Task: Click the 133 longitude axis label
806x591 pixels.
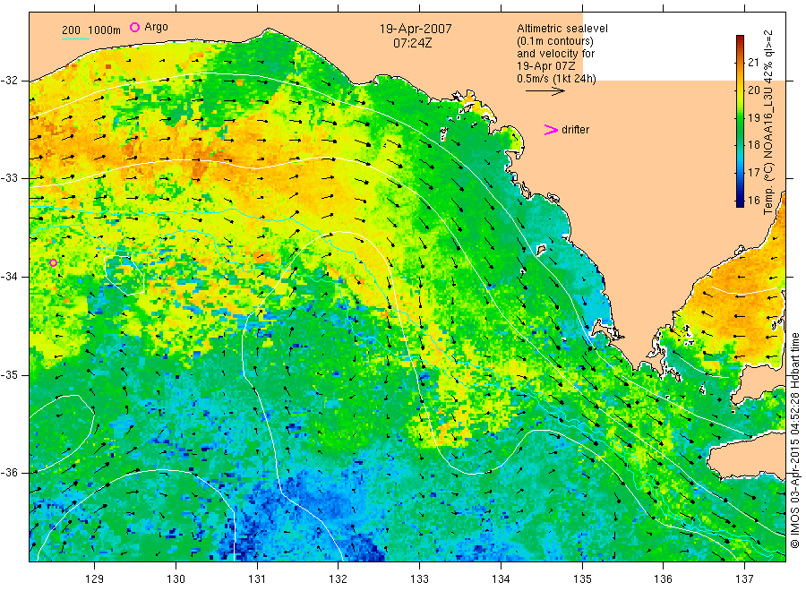Action: pos(419,579)
